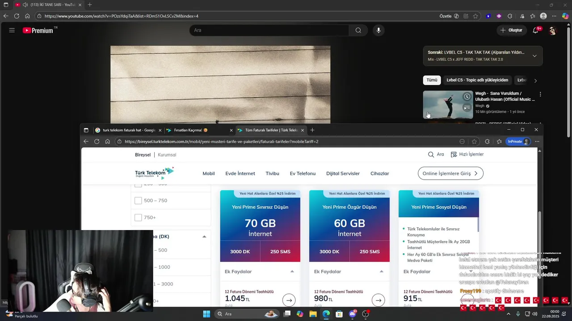Expand the Sonraki playlist panel chevron
The image size is (572, 321).
(534, 56)
